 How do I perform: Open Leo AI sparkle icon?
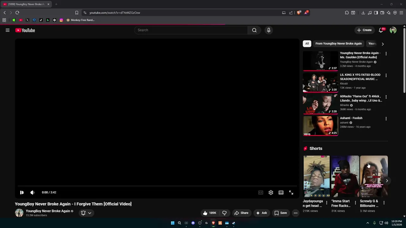(x=389, y=13)
